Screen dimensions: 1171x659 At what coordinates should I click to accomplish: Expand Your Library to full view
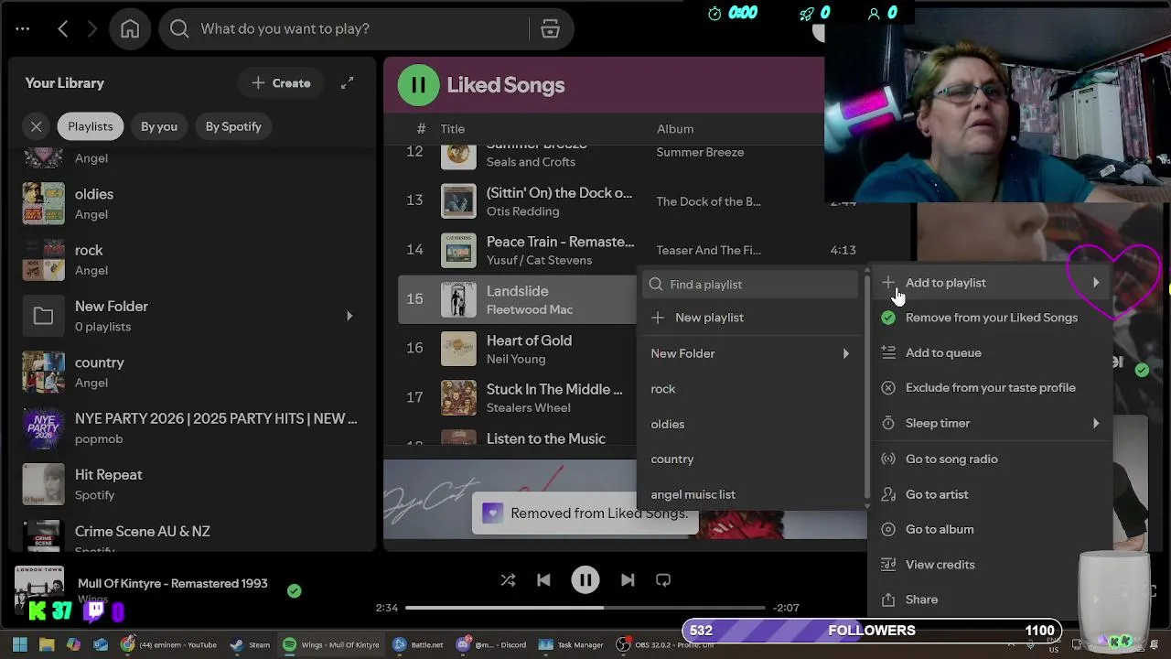coord(348,83)
